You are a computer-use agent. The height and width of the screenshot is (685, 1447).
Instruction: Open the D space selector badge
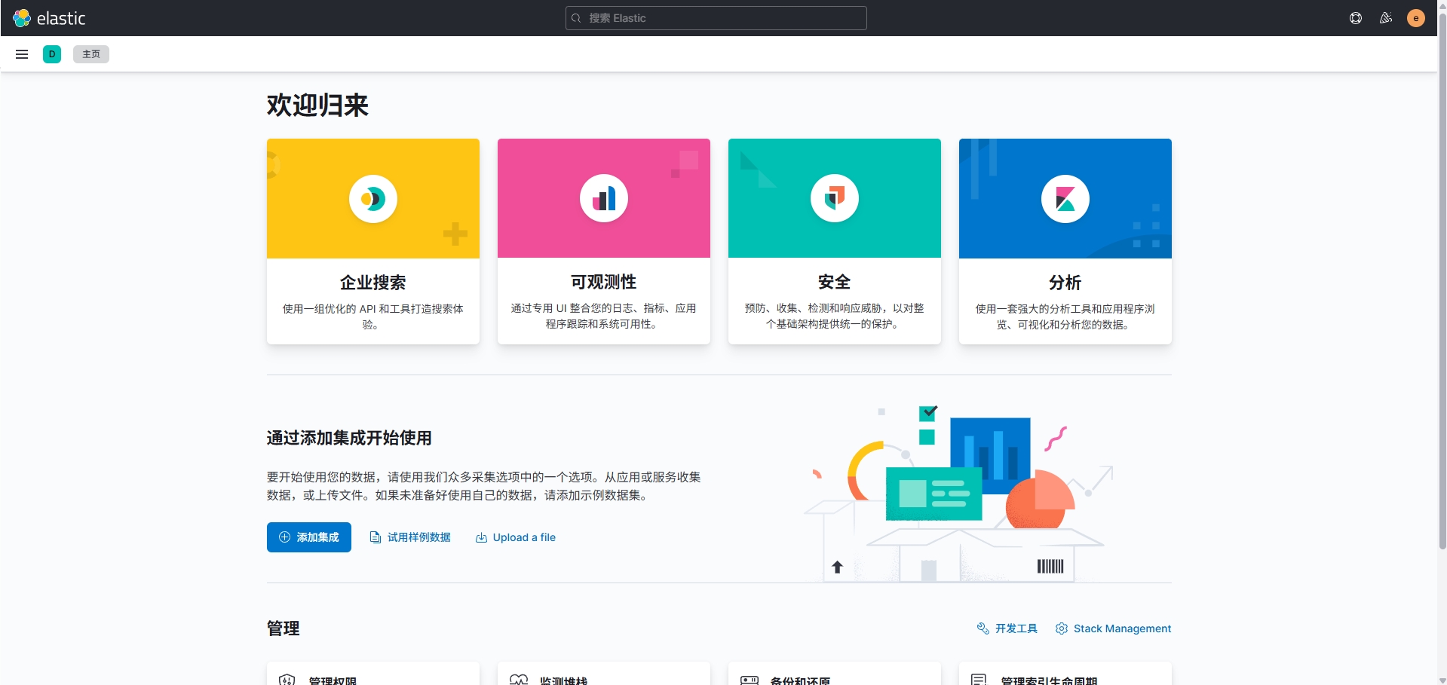51,54
